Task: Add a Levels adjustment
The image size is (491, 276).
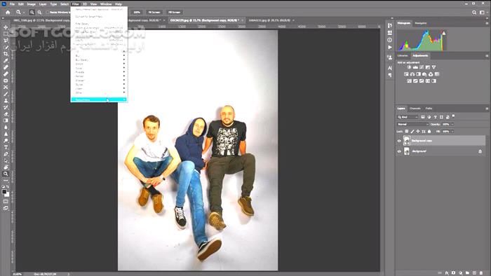Action: [x=415, y=67]
